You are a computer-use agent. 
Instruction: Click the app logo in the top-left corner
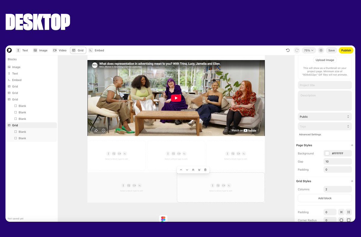click(x=9, y=50)
